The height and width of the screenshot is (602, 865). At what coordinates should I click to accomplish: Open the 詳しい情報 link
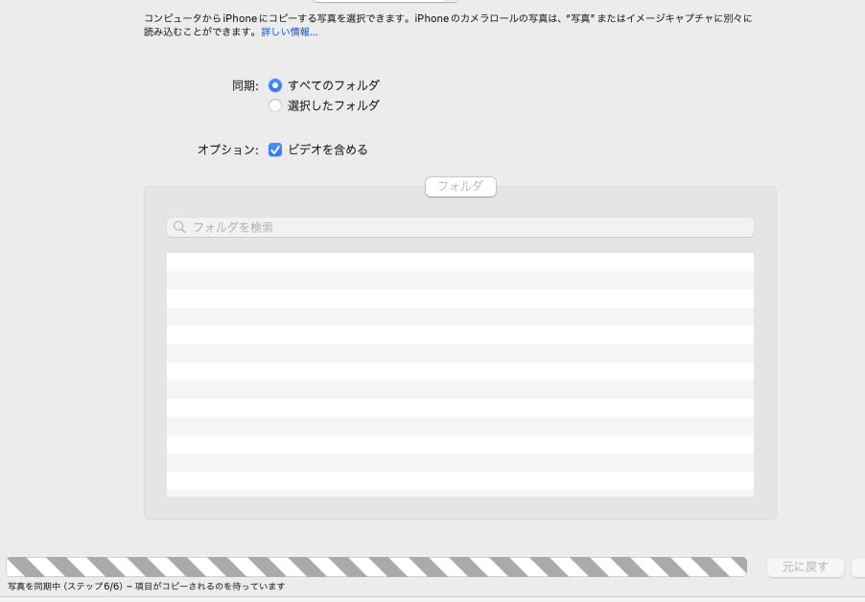290,32
